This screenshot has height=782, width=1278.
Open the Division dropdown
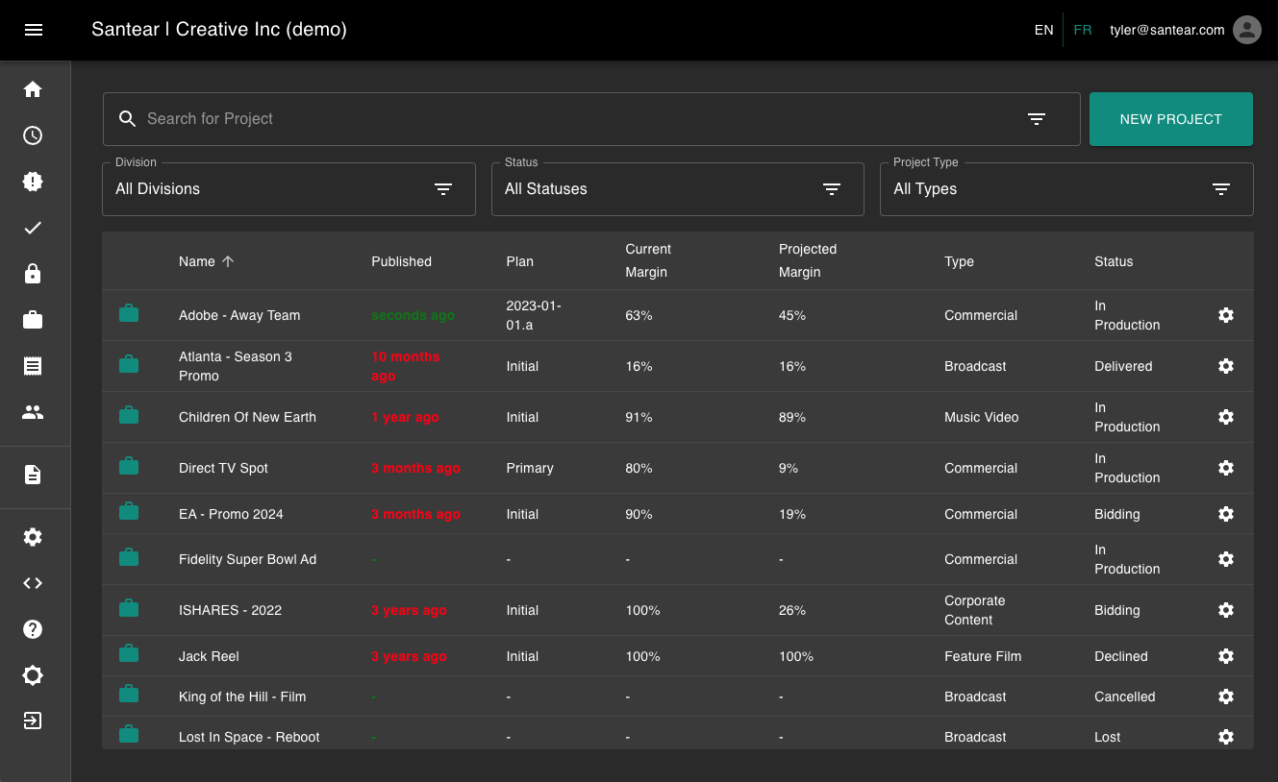(x=288, y=189)
